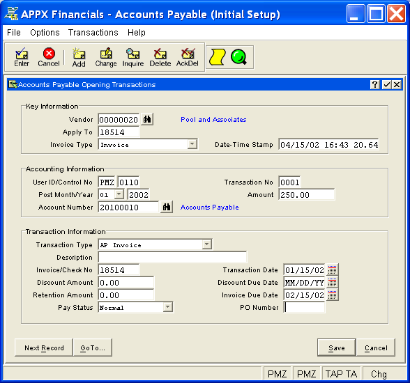Click the checkmark icon in panel title bar
This screenshot has width=410, height=383.
tap(386, 84)
